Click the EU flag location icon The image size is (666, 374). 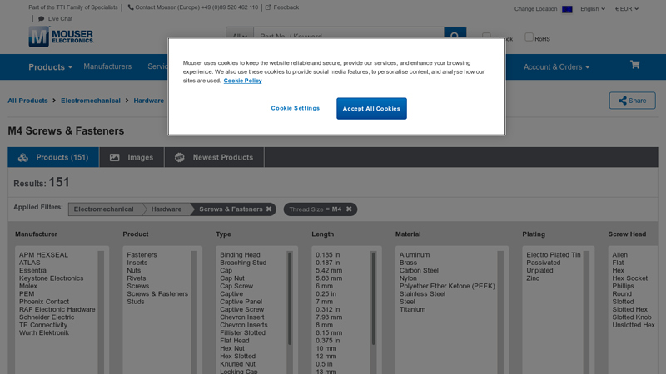coord(567,9)
